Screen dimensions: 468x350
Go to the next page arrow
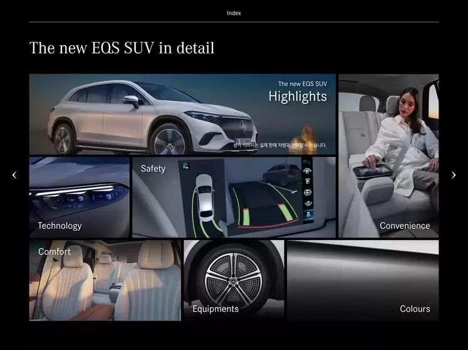(454, 175)
